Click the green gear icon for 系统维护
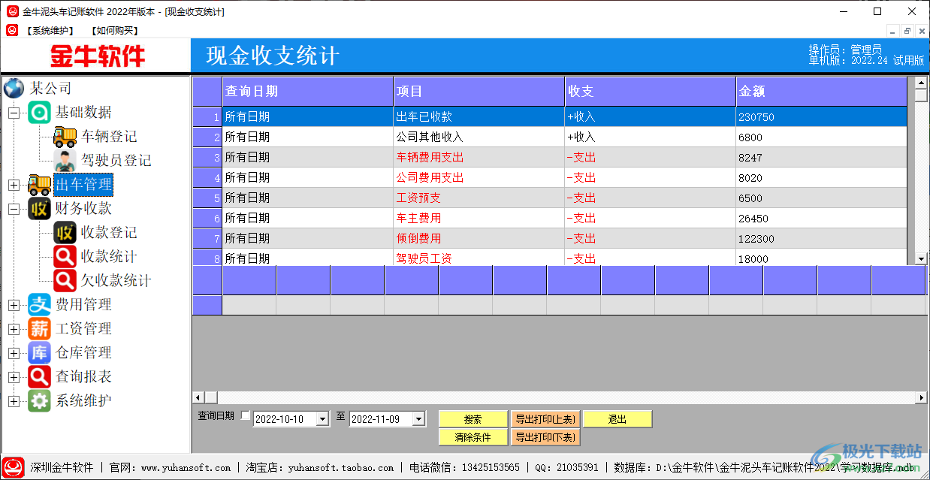Viewport: 930px width, 480px height. (39, 401)
